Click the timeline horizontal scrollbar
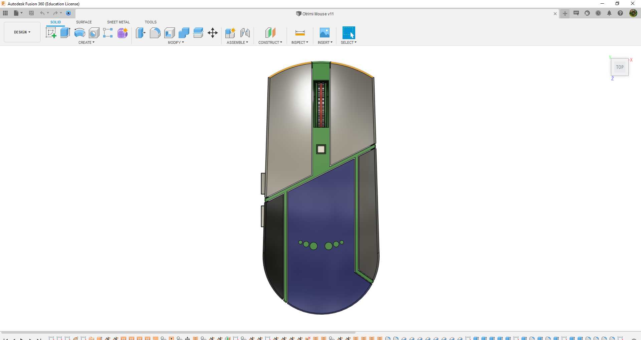 [178, 333]
